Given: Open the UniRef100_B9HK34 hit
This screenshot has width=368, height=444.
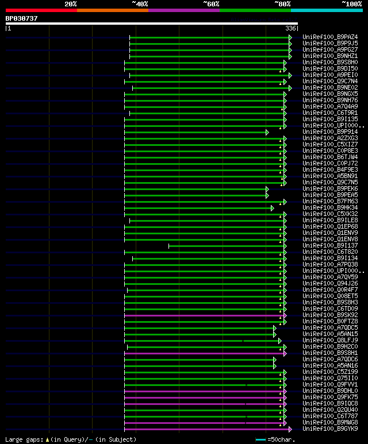Looking at the screenshot, I should tap(330, 208).
